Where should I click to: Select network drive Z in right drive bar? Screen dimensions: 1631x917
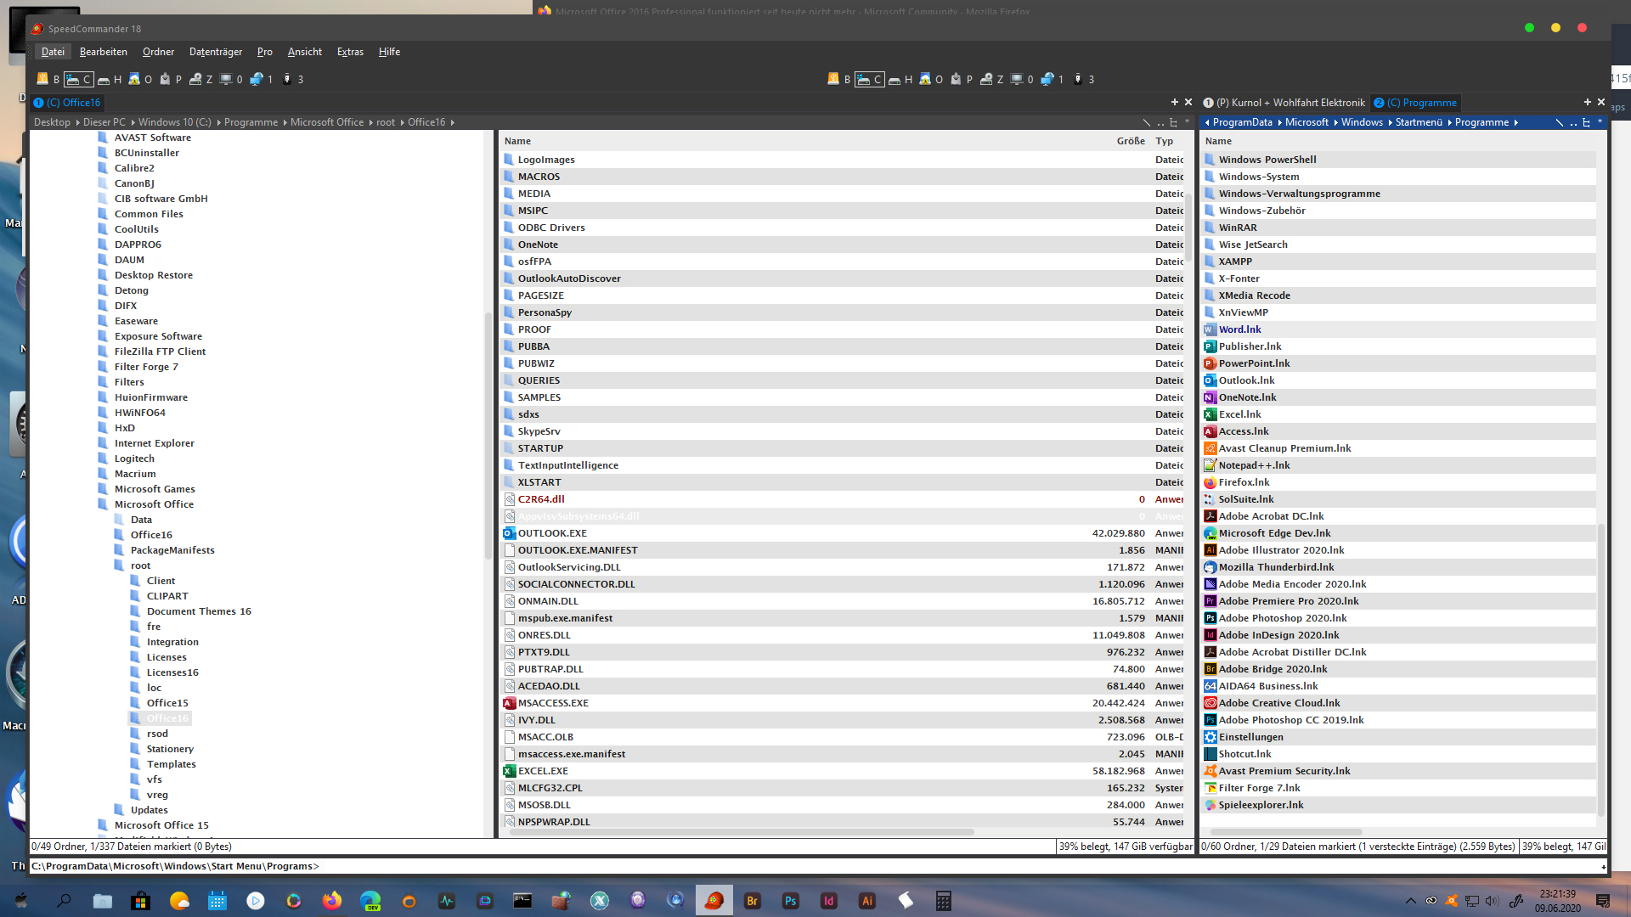992,79
